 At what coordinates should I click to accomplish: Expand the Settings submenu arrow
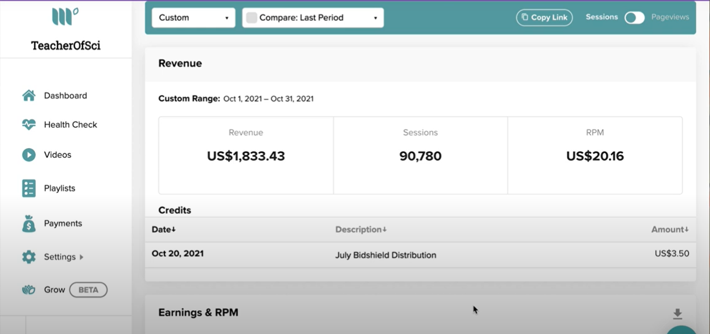pos(81,257)
